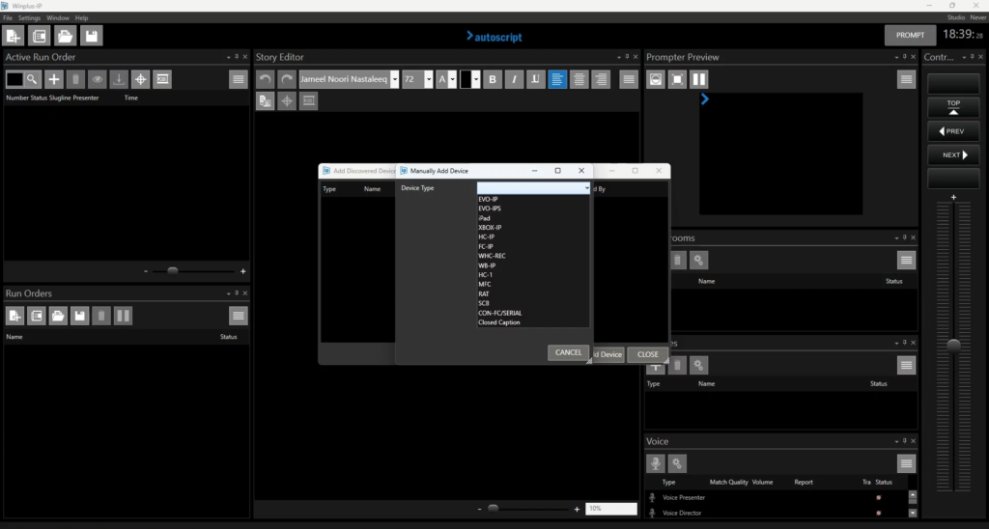Viewport: 989px width, 529px height.
Task: Redo in Story Editor
Action: [x=287, y=79]
